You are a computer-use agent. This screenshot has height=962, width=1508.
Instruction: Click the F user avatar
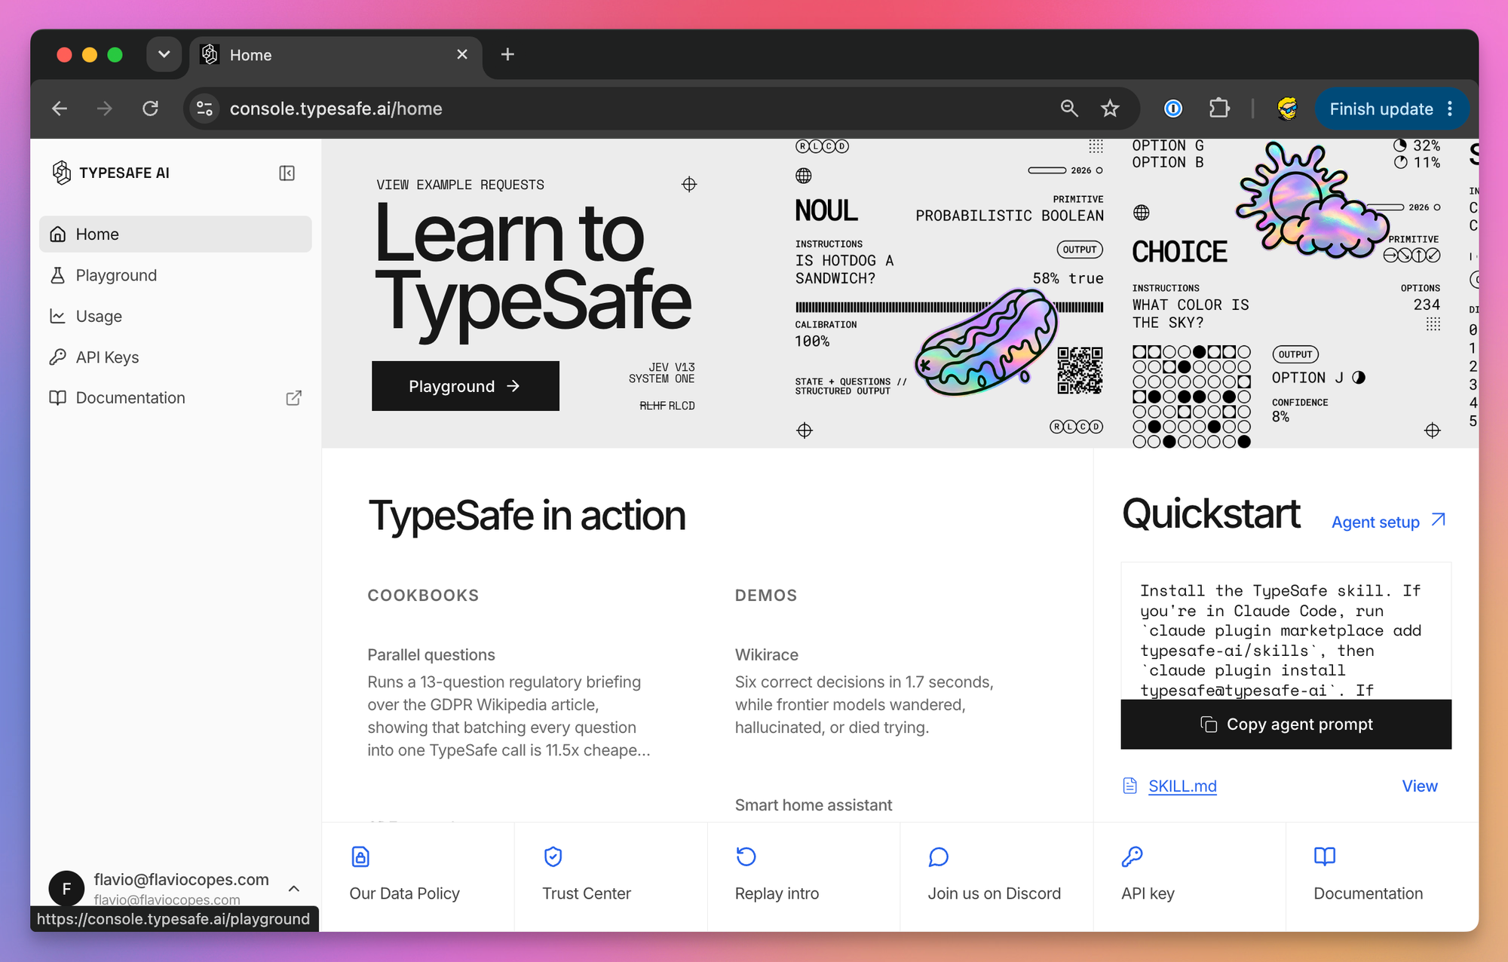point(66,888)
